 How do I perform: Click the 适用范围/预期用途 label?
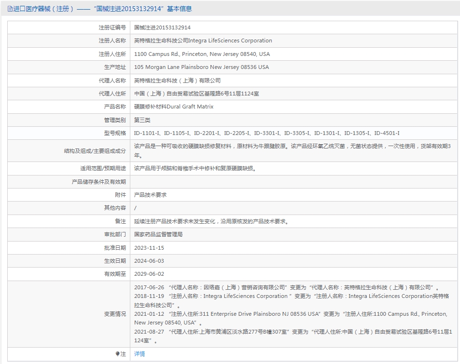coord(103,169)
